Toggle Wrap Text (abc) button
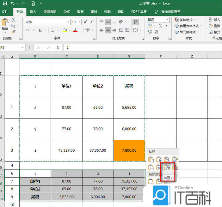This screenshot has height=207, width=222. tap(135, 22)
